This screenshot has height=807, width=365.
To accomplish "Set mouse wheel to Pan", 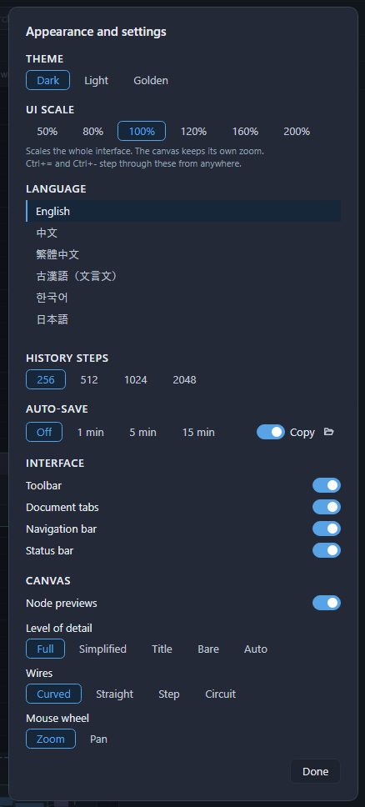I will tap(99, 739).
